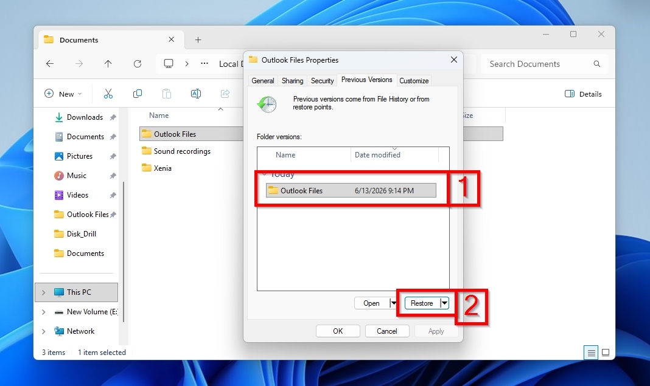Viewport: 650px width, 386px height.
Task: Select This PC in the sidebar
Action: 77,292
